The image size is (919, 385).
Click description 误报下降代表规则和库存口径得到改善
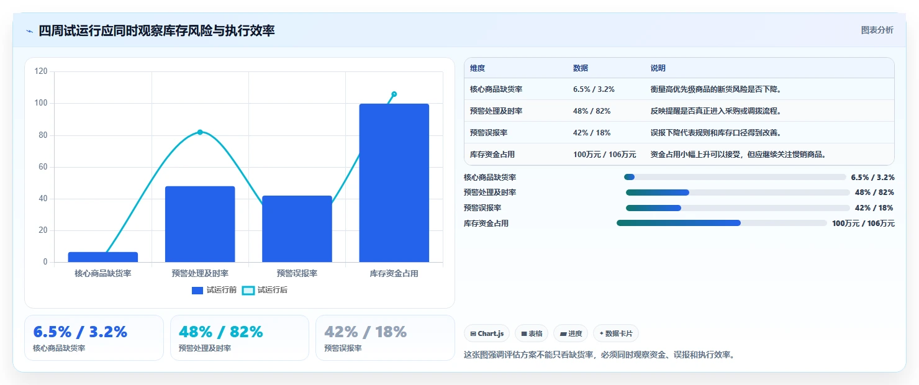715,133
